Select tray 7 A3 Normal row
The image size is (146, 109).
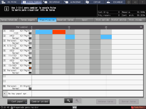click(17, 62)
